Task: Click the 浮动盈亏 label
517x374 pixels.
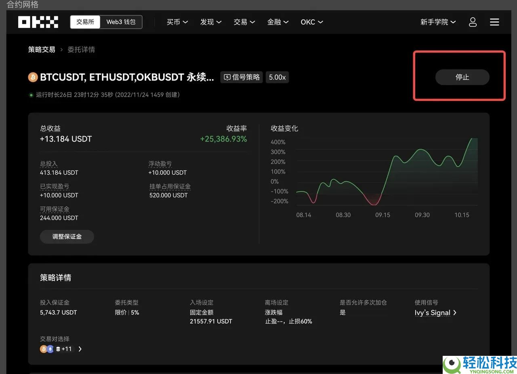Action: (x=160, y=164)
